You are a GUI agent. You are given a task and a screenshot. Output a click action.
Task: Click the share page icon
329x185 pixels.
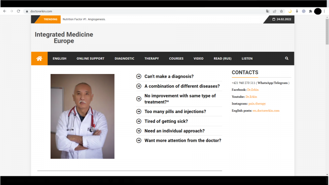pos(274,12)
